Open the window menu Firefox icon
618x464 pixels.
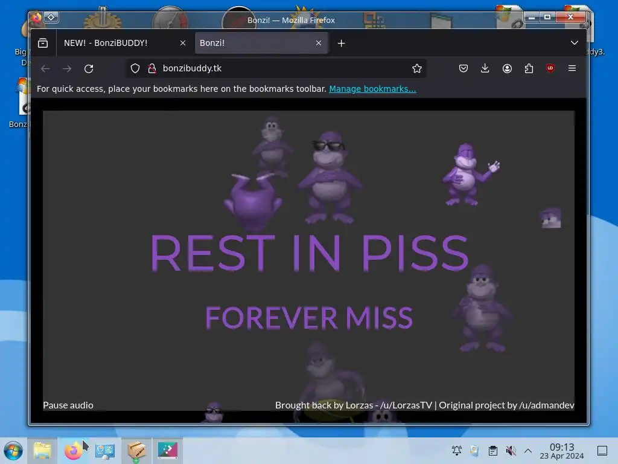37,18
